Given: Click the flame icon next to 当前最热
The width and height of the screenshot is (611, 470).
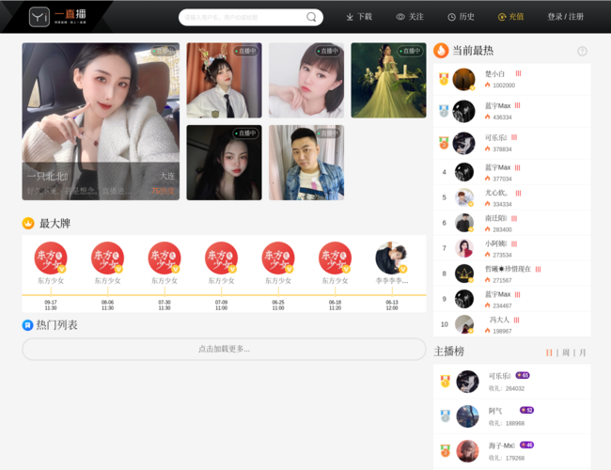Looking at the screenshot, I should (441, 51).
